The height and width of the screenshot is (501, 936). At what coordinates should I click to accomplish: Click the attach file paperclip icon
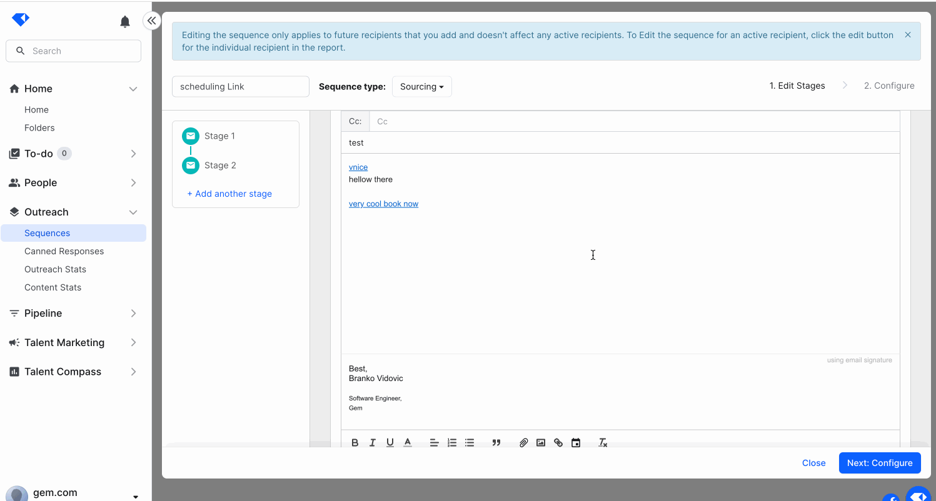(523, 442)
